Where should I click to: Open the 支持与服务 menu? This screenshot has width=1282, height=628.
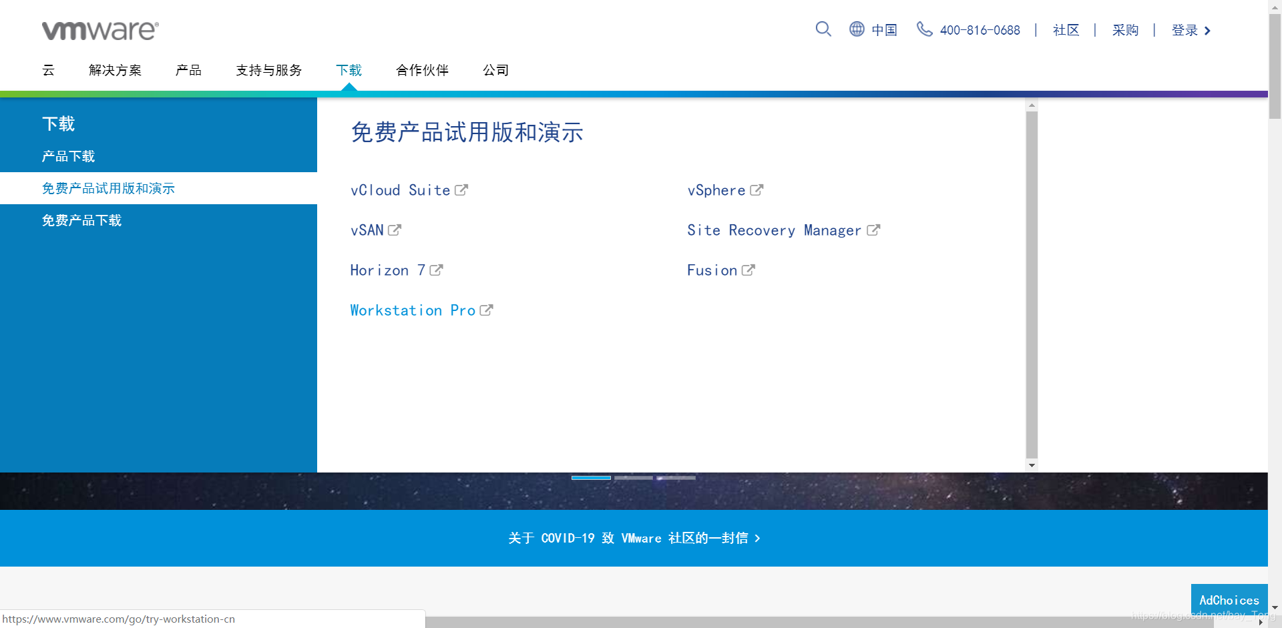click(268, 70)
